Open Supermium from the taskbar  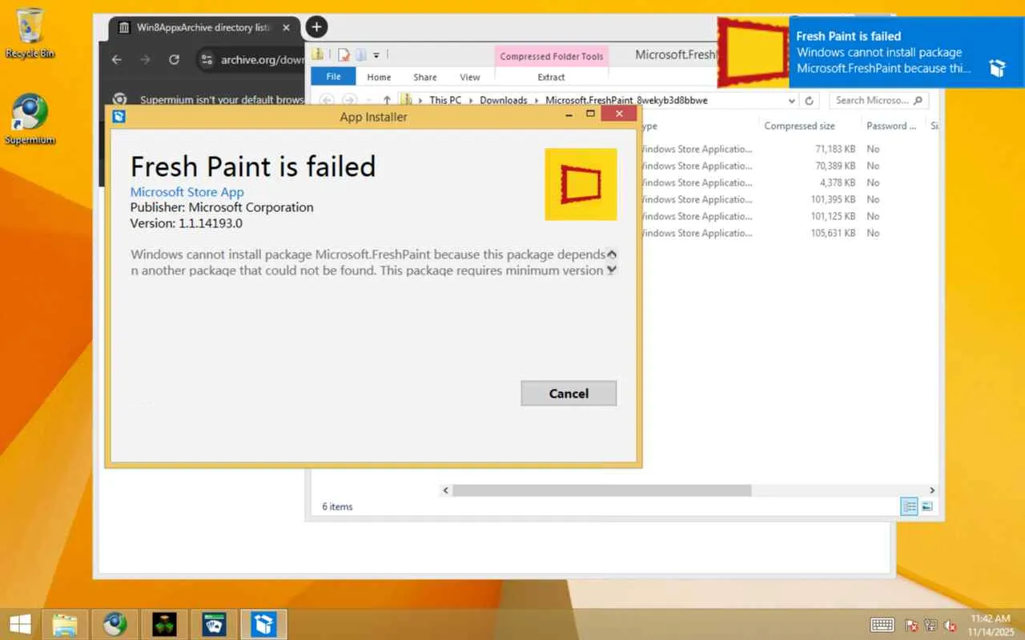tap(115, 624)
